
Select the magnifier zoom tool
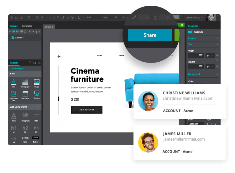[58, 17]
